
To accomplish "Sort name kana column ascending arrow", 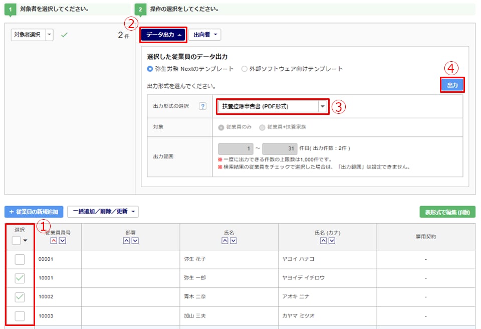I will point(323,241).
